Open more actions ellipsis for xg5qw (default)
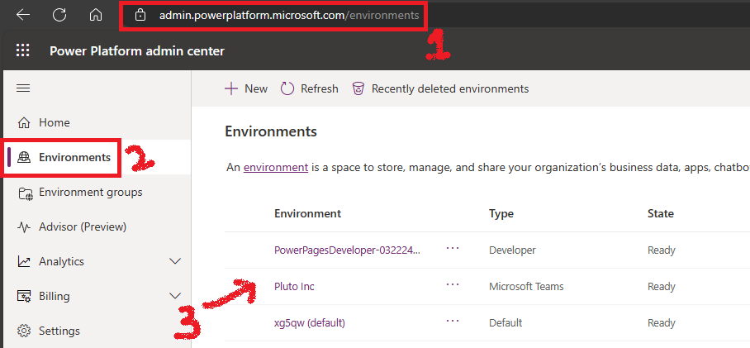The image size is (750, 348). (x=453, y=321)
